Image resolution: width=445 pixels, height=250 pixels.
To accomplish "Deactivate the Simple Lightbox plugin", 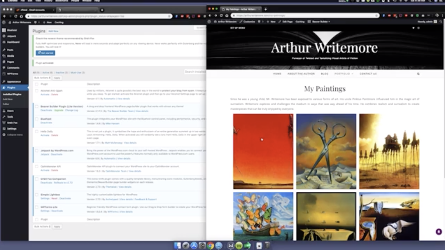I will tap(65, 198).
